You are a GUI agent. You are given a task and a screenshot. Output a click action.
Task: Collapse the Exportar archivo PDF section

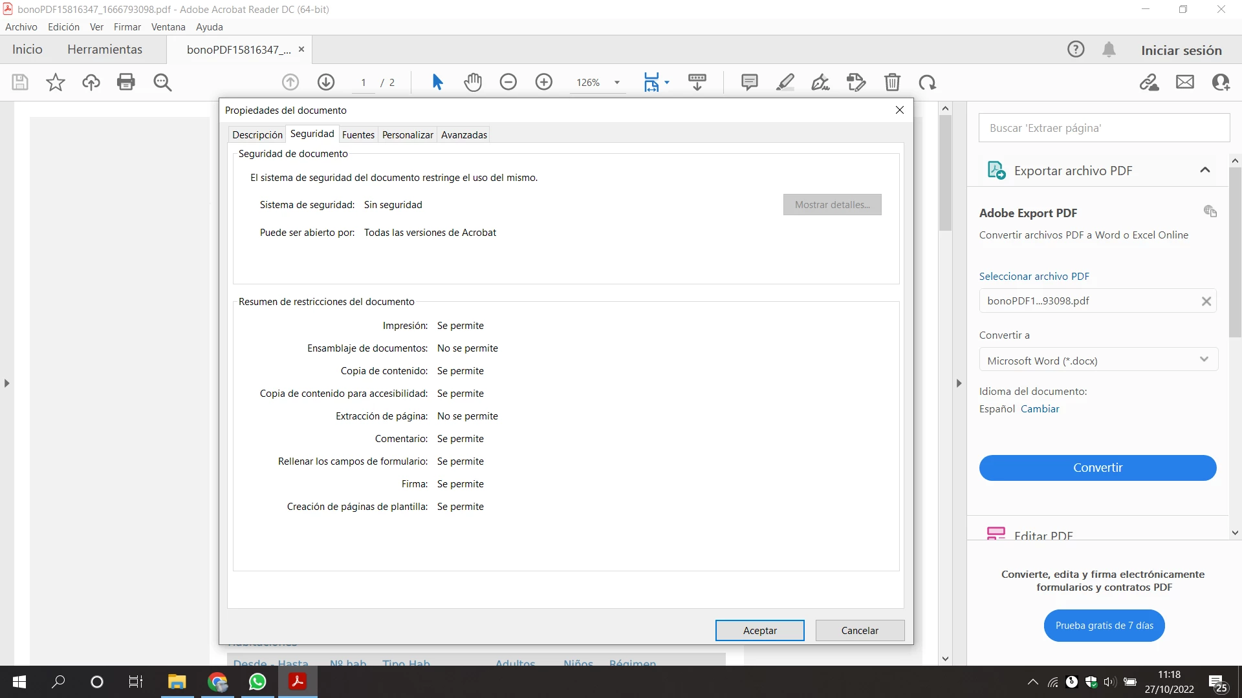1204,170
